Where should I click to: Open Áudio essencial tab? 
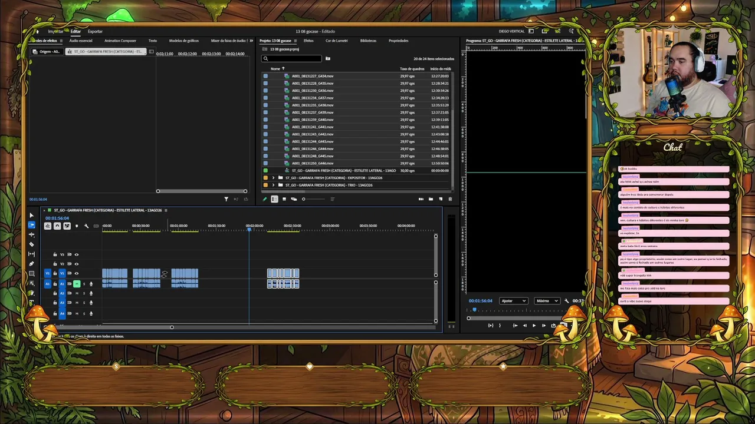[x=81, y=41]
